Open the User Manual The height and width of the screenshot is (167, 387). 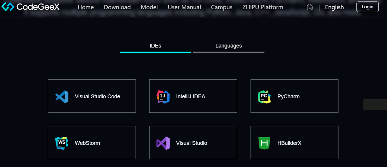click(x=184, y=7)
